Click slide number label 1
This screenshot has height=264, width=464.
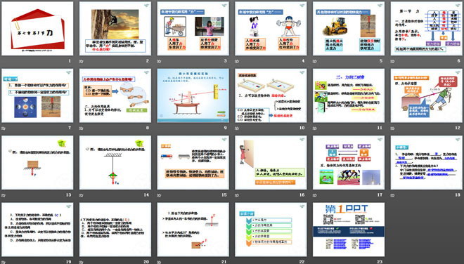70,61
